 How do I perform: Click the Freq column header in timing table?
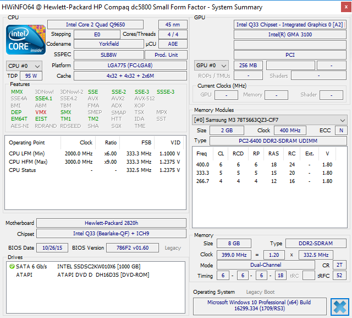(x=203, y=154)
